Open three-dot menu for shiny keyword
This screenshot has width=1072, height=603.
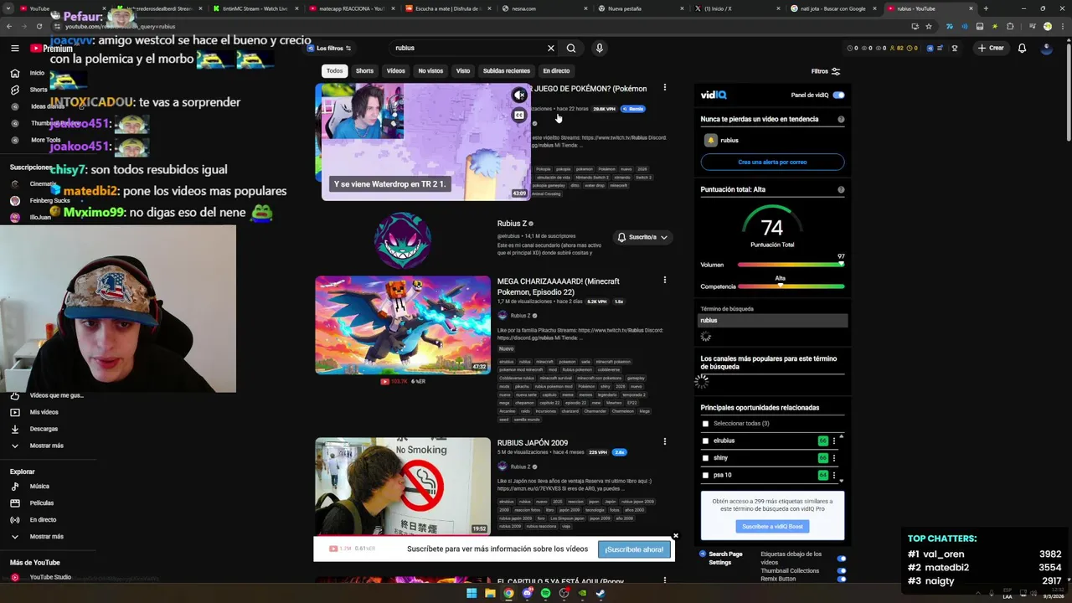coord(833,458)
